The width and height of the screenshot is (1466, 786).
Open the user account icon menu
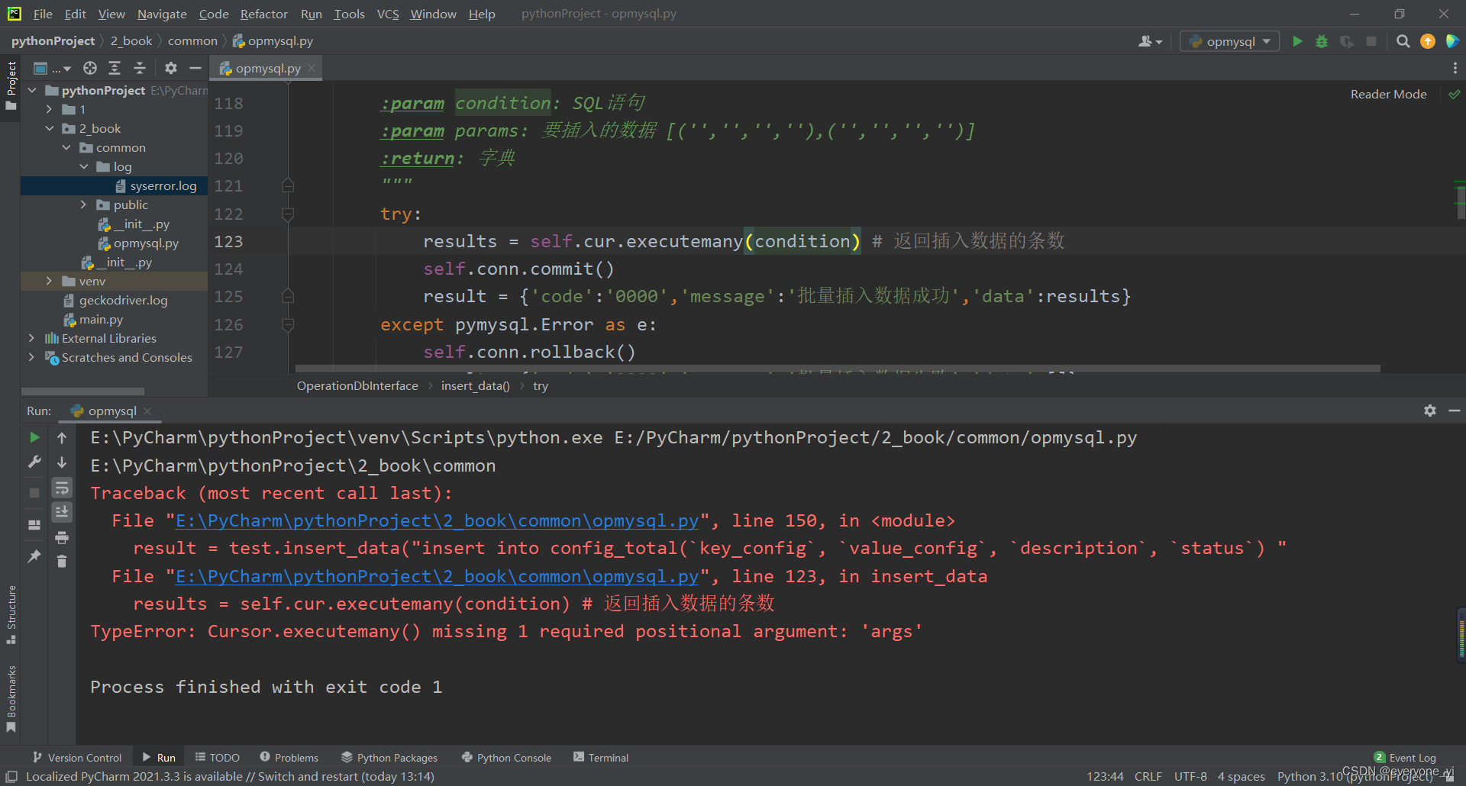coord(1150,41)
